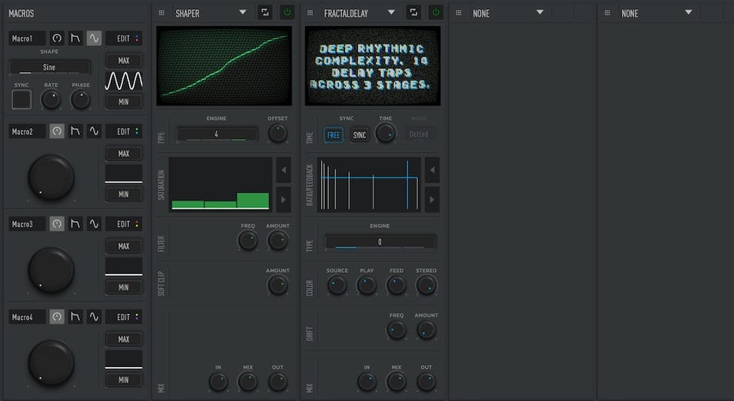The height and width of the screenshot is (401, 734).
Task: Click the FractalDelay randomize/swap icon
Action: coord(413,12)
